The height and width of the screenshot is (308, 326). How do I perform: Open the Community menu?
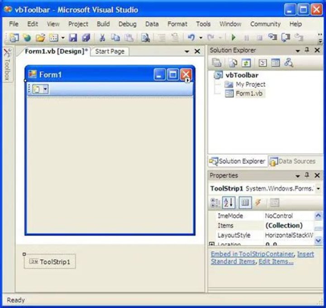pos(265,24)
